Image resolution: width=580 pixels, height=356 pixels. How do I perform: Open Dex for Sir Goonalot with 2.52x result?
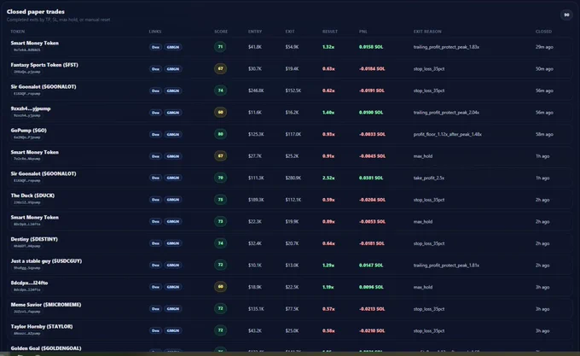pyautogui.click(x=155, y=178)
